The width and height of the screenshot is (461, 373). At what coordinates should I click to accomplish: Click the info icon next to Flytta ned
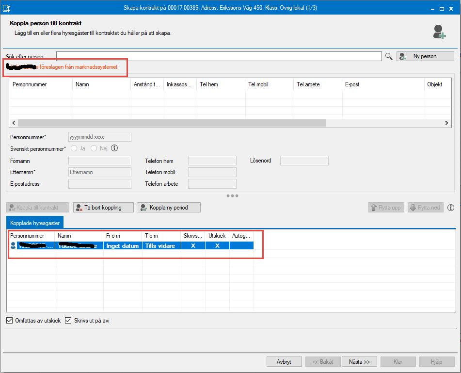click(451, 208)
